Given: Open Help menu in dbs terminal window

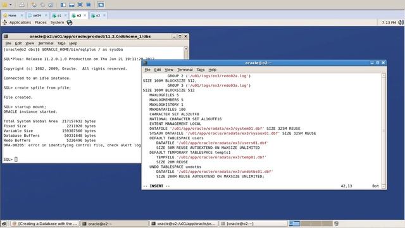Looking at the screenshot, I should (73, 43).
